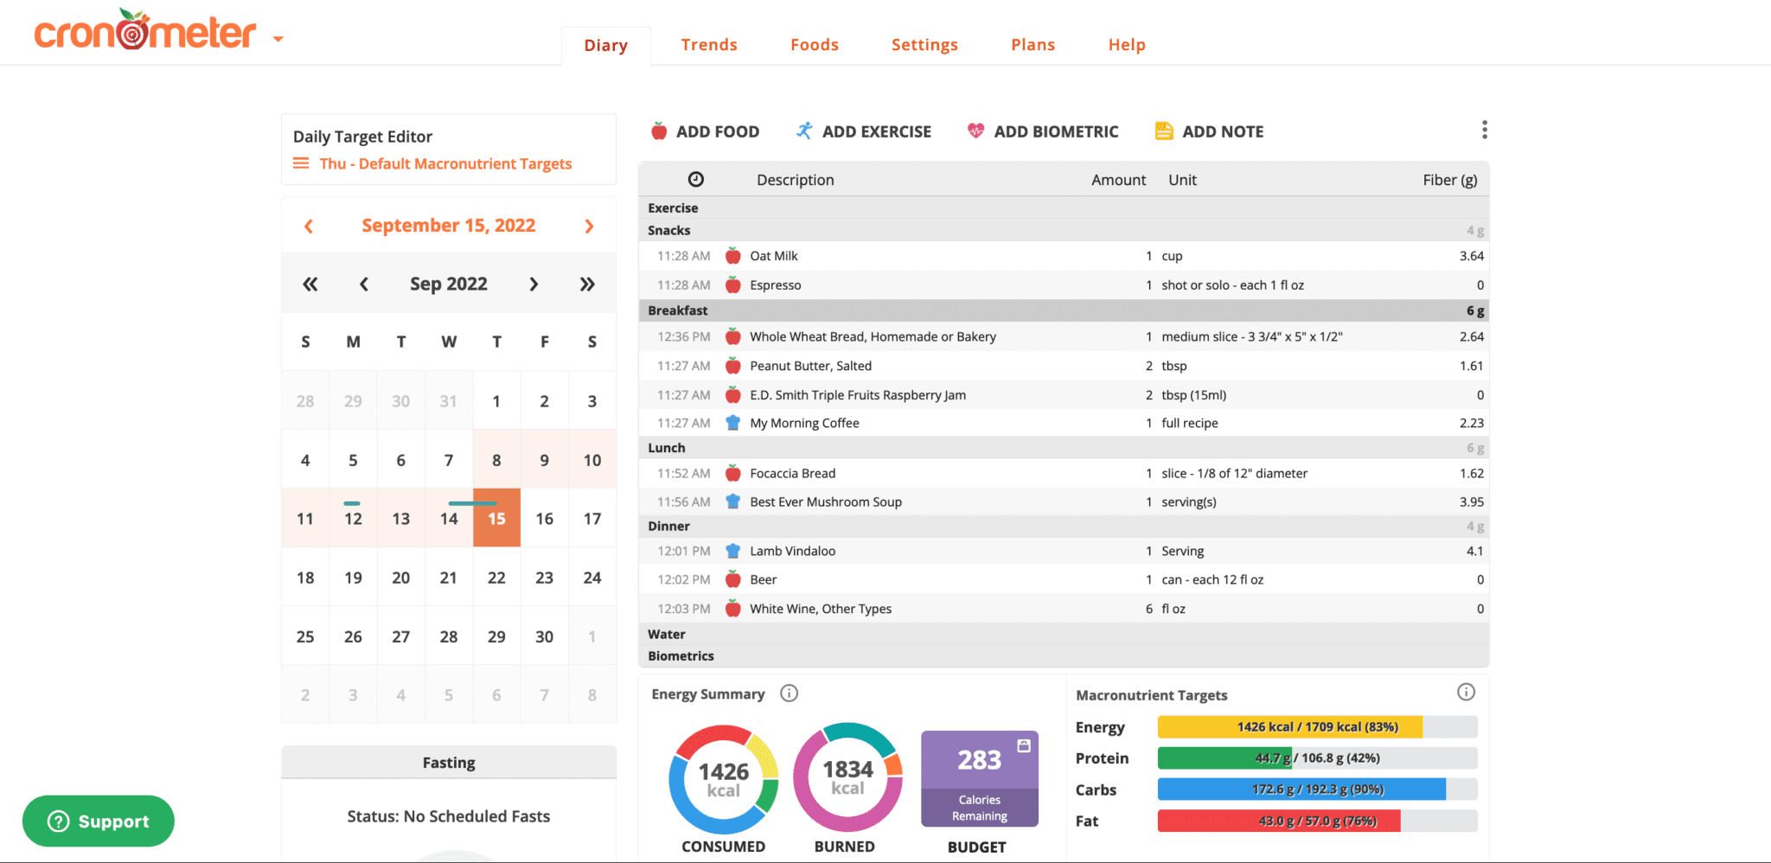Viewport: 1771px width, 863px height.
Task: Jump forward one year in the calendar
Action: click(x=587, y=284)
